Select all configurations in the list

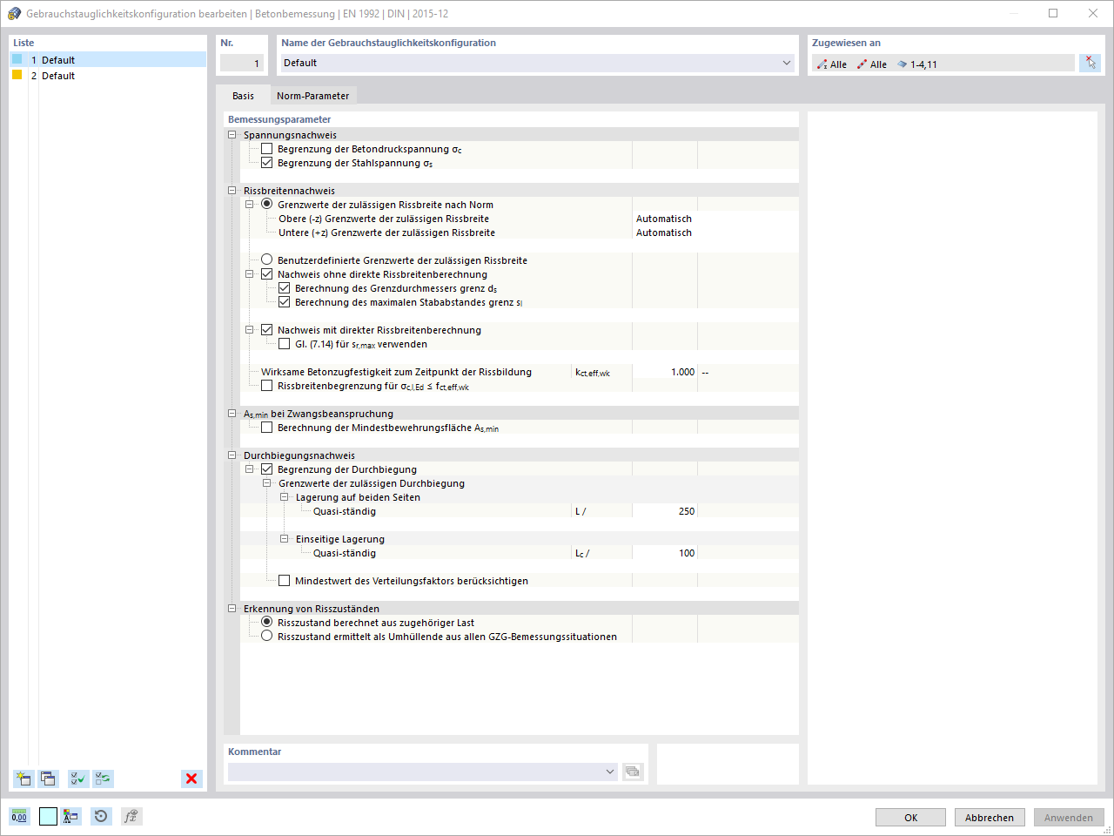tap(77, 779)
